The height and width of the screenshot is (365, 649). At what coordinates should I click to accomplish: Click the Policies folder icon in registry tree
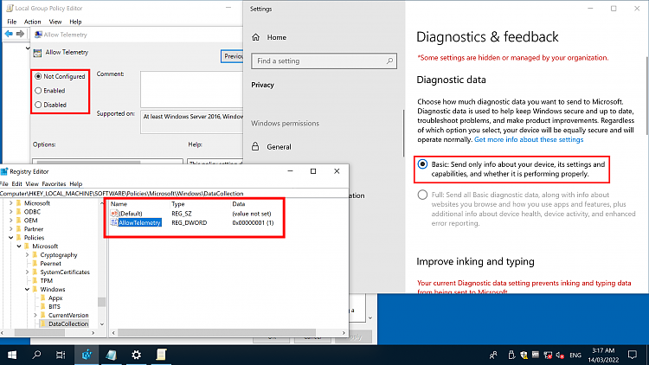tap(19, 238)
